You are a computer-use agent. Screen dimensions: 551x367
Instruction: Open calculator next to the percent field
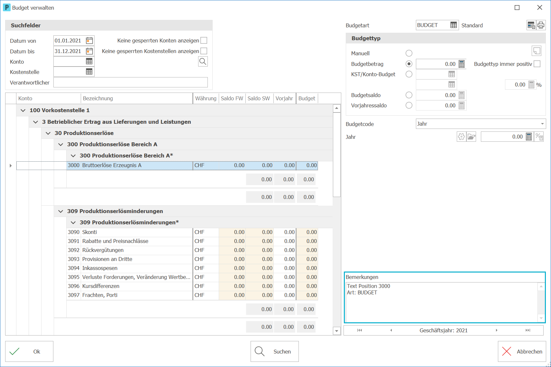click(531, 85)
